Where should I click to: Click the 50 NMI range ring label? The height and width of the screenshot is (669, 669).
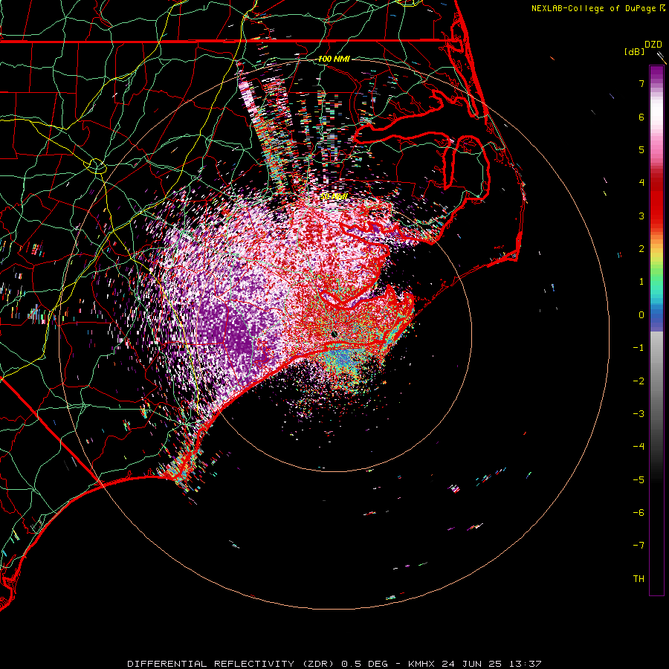pos(334,197)
